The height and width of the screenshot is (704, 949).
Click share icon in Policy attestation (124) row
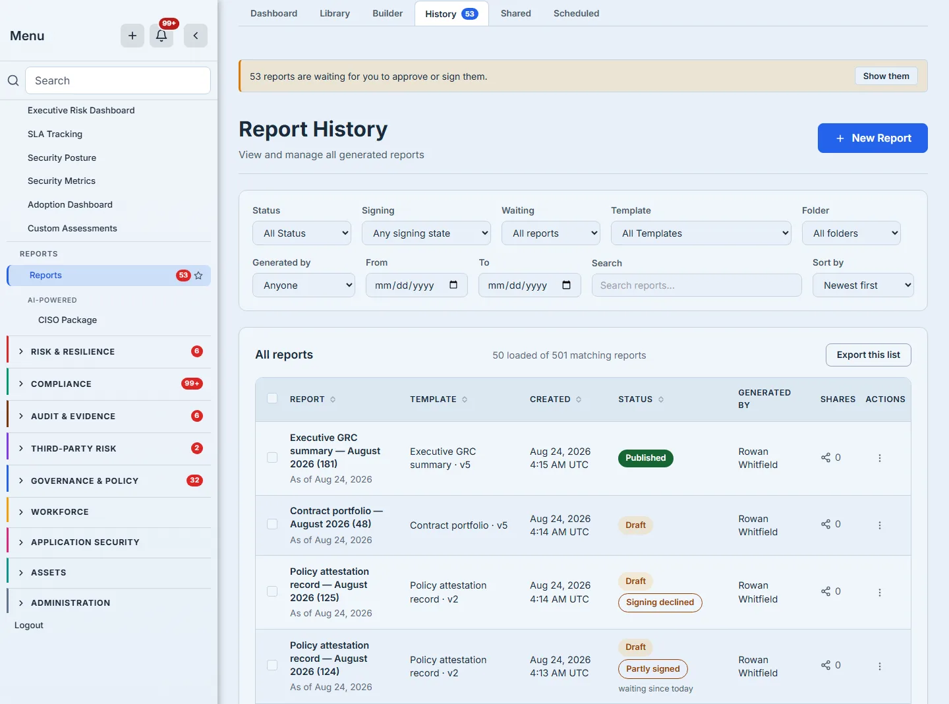click(x=826, y=665)
